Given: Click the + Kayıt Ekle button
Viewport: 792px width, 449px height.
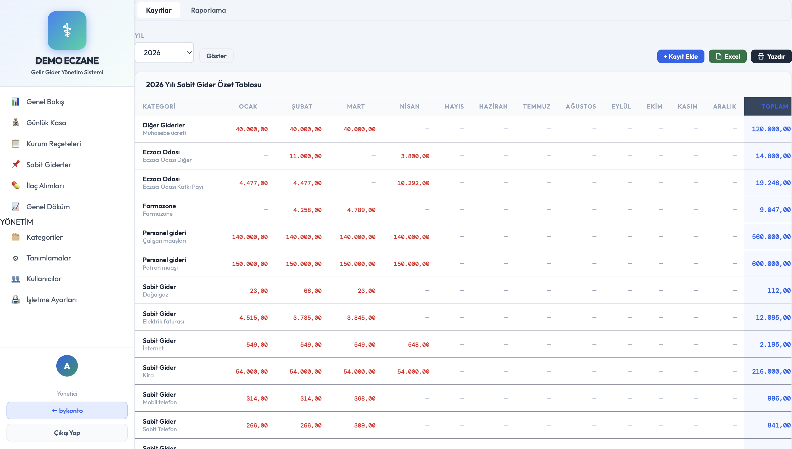Looking at the screenshot, I should click(680, 57).
